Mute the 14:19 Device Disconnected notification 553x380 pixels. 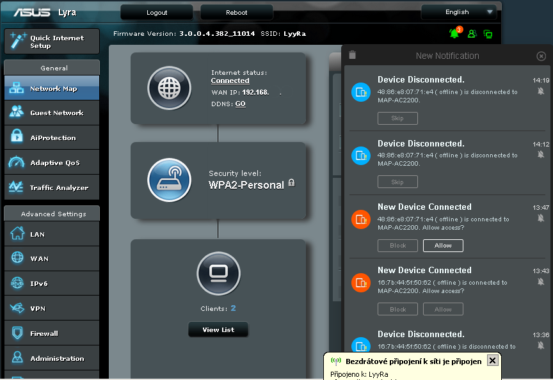(541, 91)
